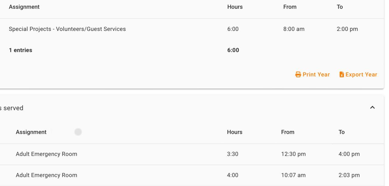
Task: Click To header above the 4:00 pm entry
Action: (x=342, y=132)
